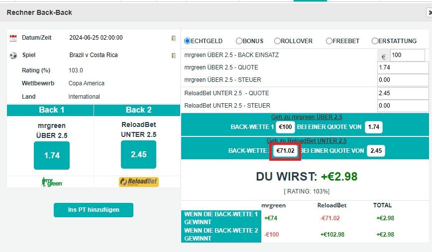This screenshot has height=252, width=432.
Task: Select the ECHTGELD radio option
Action: tap(187, 41)
